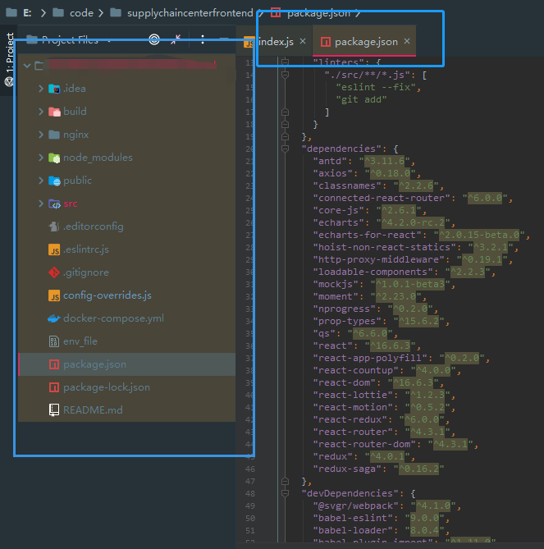544x549 pixels.
Task: Click the "@svgr/webpack" devDependency key
Action: [x=355, y=506]
